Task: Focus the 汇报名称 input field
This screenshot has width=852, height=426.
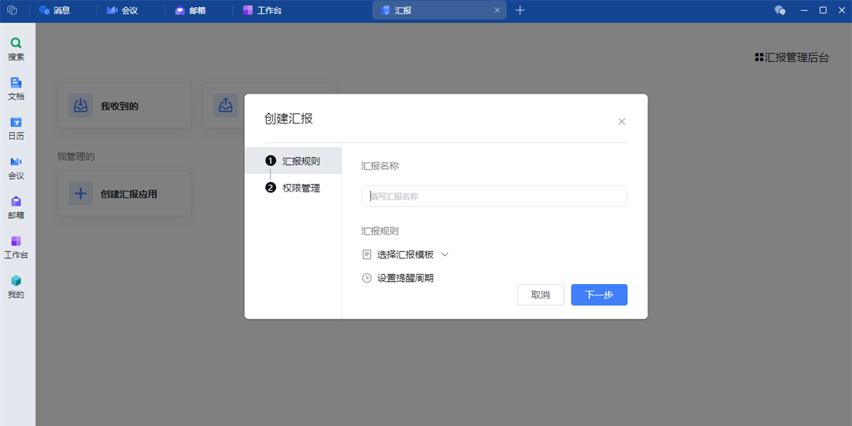Action: pyautogui.click(x=494, y=196)
